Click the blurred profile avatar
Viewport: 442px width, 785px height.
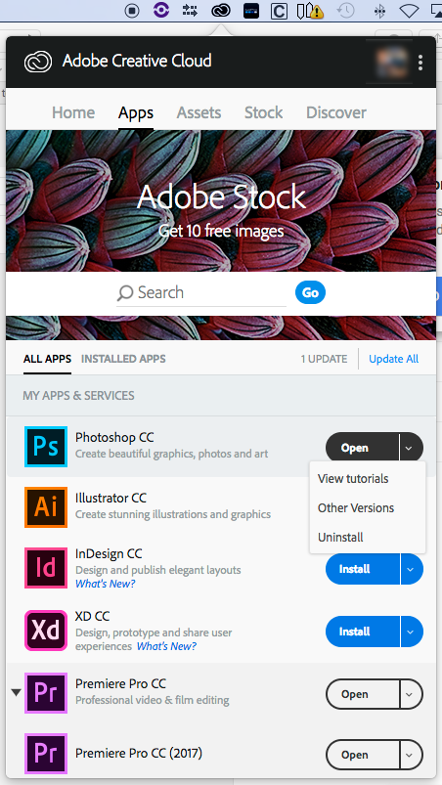(x=393, y=63)
